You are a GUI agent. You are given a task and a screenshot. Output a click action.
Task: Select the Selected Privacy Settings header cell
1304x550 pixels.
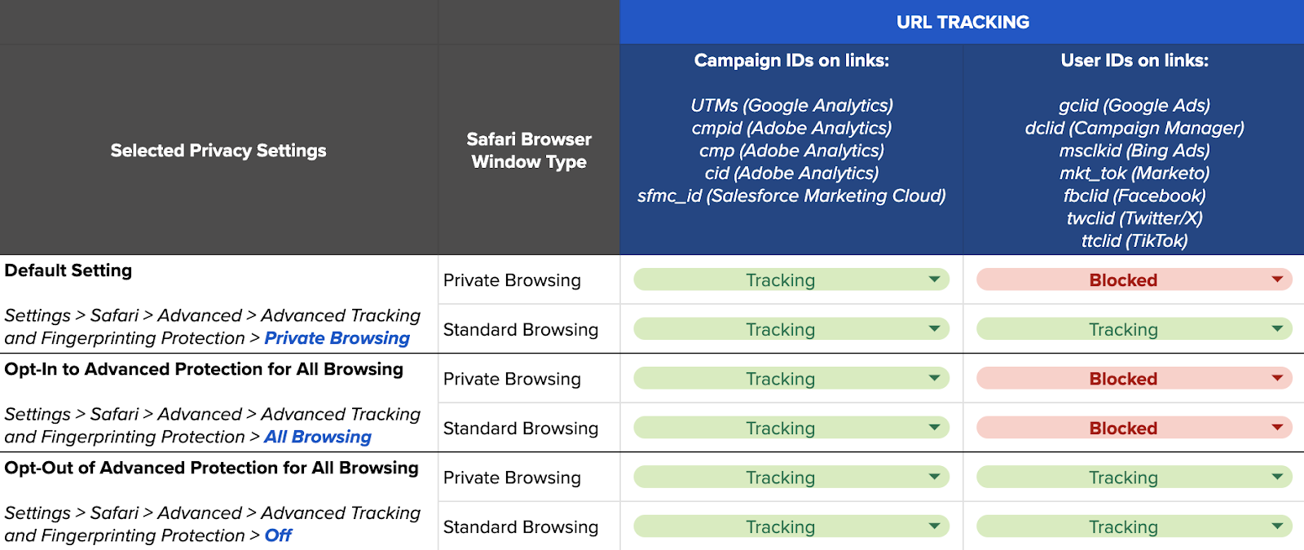point(218,150)
